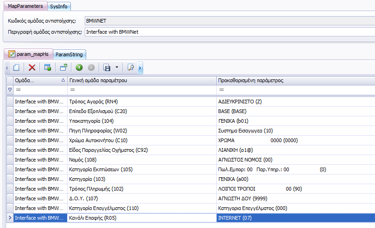Open dropdown arrow next to save icon
Viewport: 375px width, 228px height.
pyautogui.click(x=117, y=67)
